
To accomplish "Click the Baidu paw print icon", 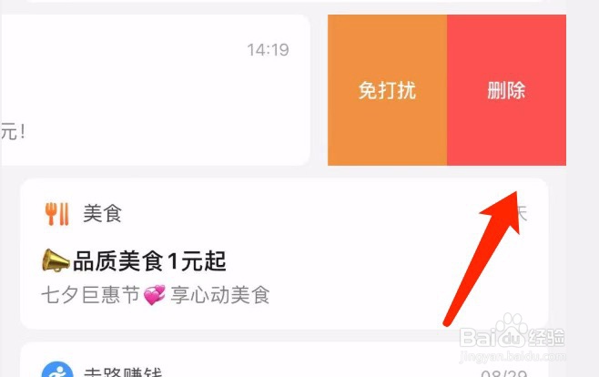I will tap(511, 330).
